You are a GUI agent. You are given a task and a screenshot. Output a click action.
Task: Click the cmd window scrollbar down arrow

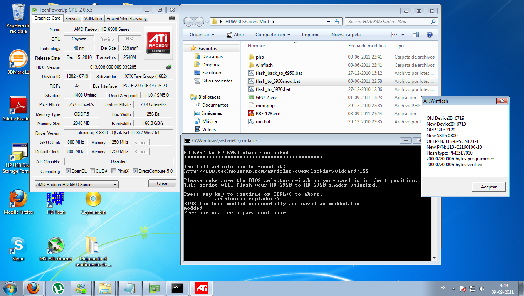(434, 258)
